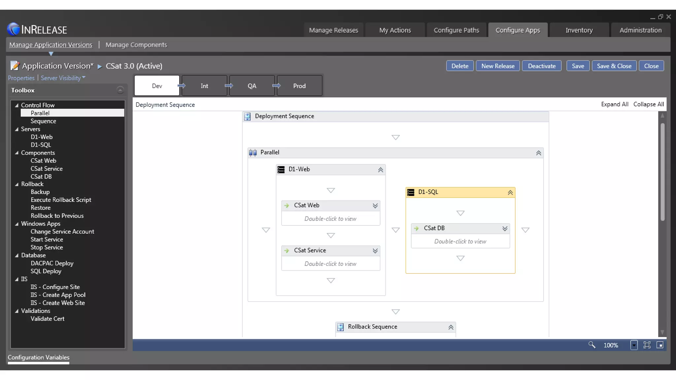The width and height of the screenshot is (676, 380).
Task: Click the fit-to-screen icon in status bar
Action: [647, 345]
